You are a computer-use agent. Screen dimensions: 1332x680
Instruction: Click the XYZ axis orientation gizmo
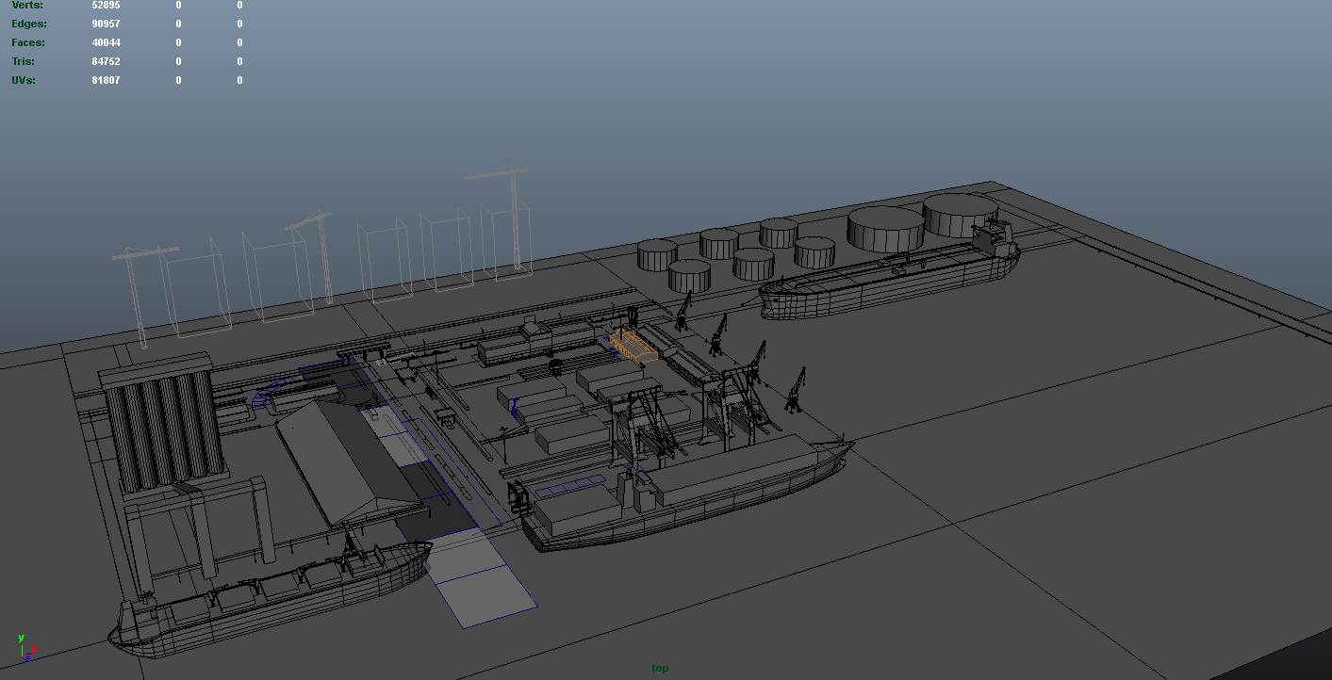coord(25,647)
